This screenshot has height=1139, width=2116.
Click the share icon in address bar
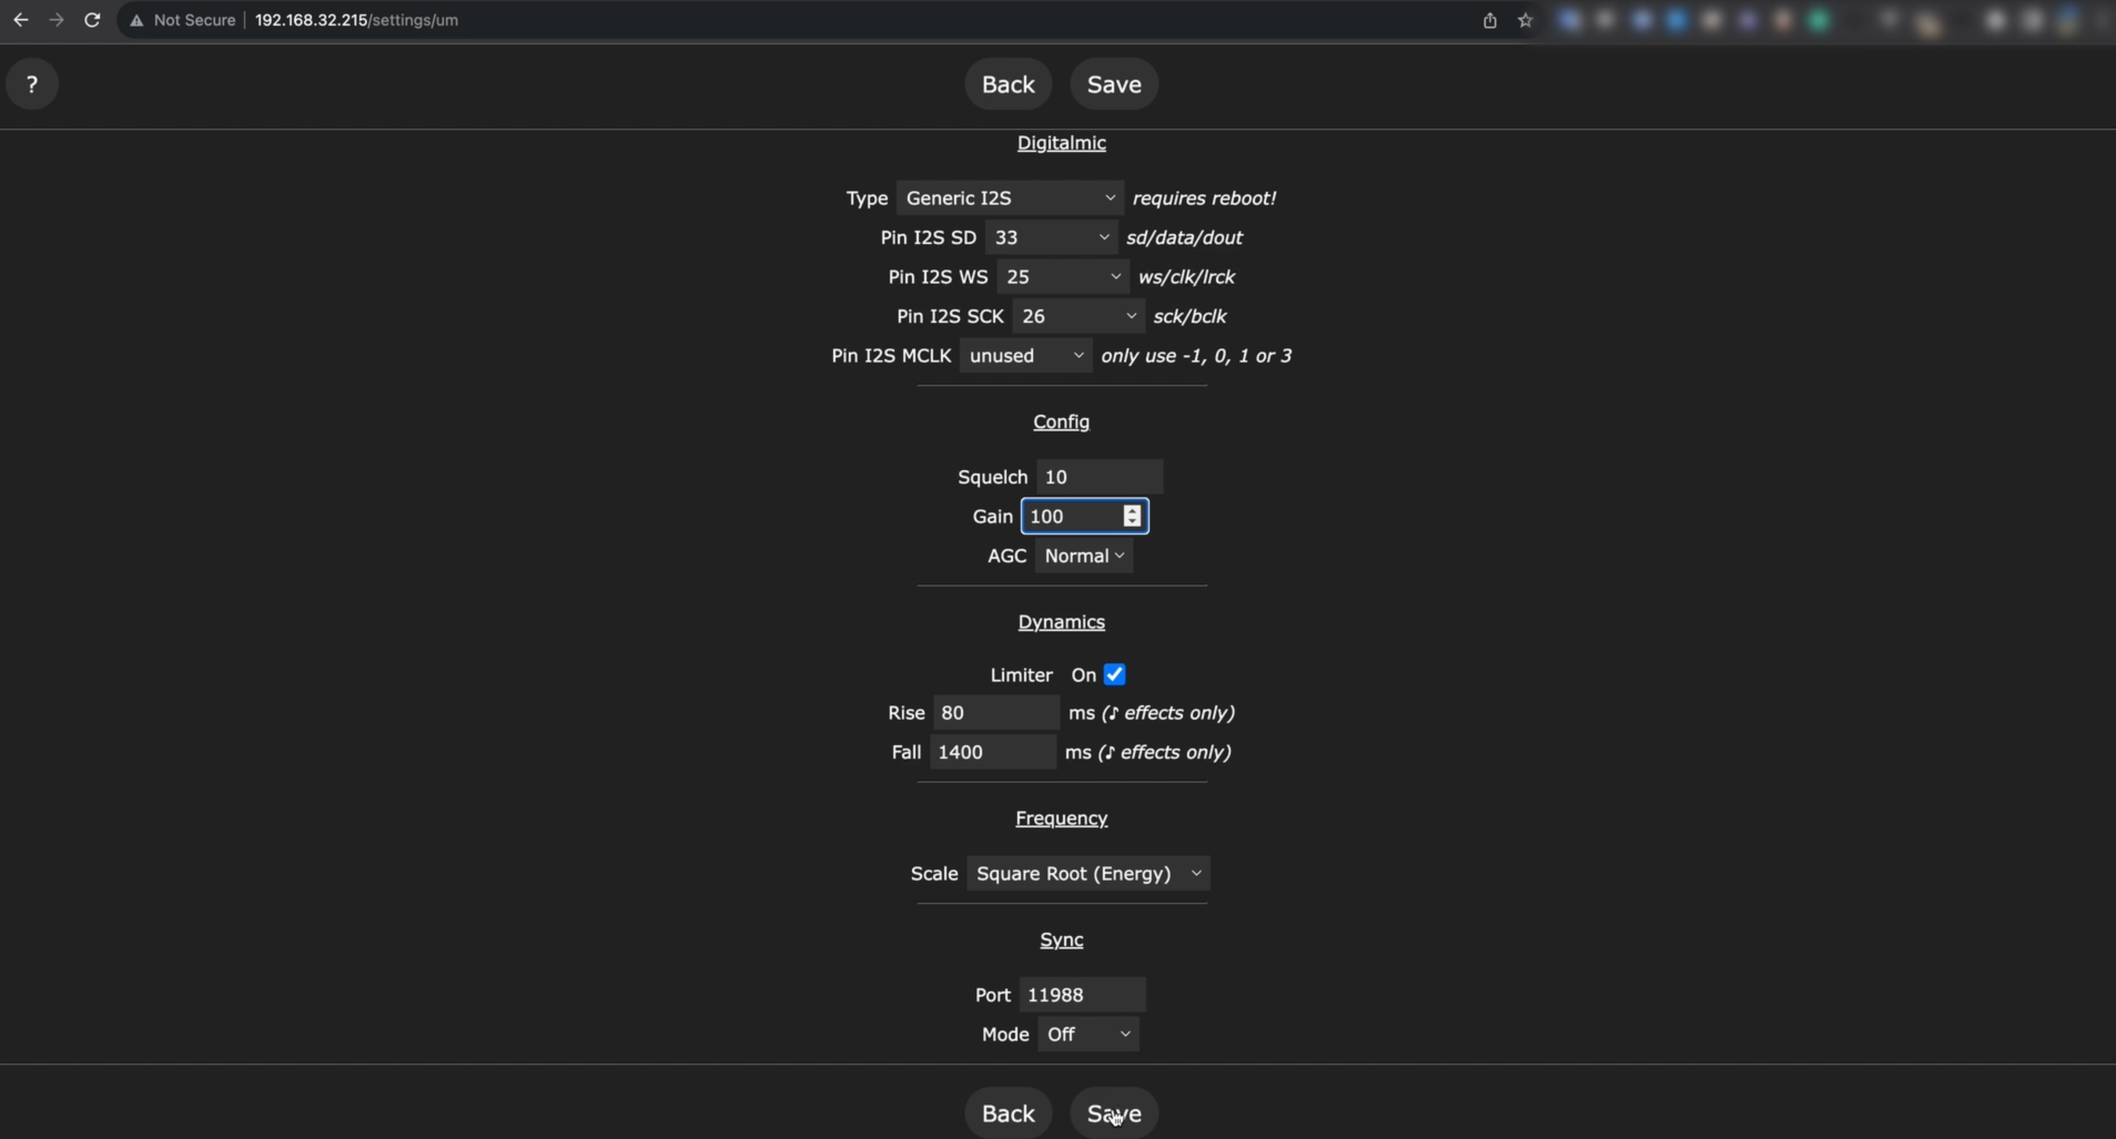click(1489, 21)
